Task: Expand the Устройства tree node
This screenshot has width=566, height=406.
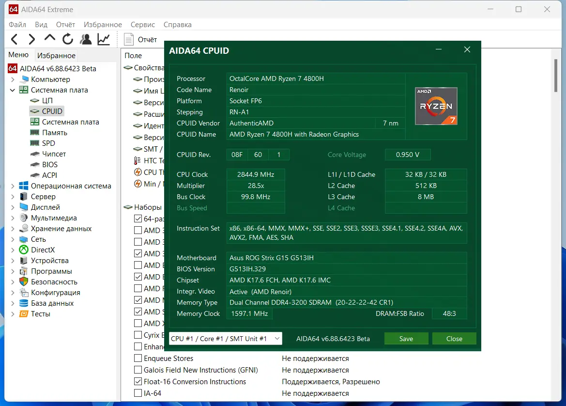Action: [x=13, y=261]
